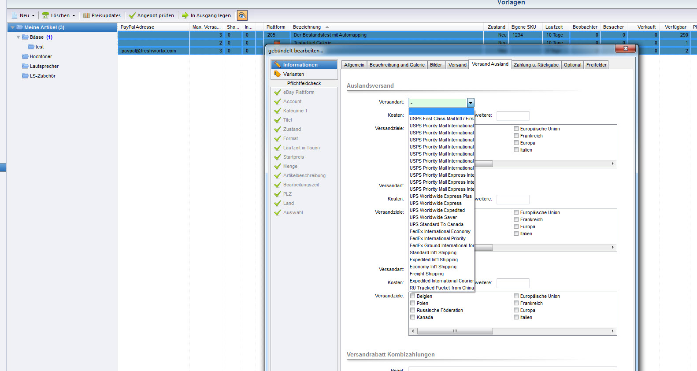Click the green arrow In Ausgang legen

185,15
